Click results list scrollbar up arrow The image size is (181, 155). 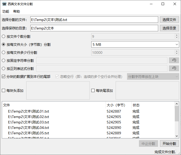tap(177, 104)
